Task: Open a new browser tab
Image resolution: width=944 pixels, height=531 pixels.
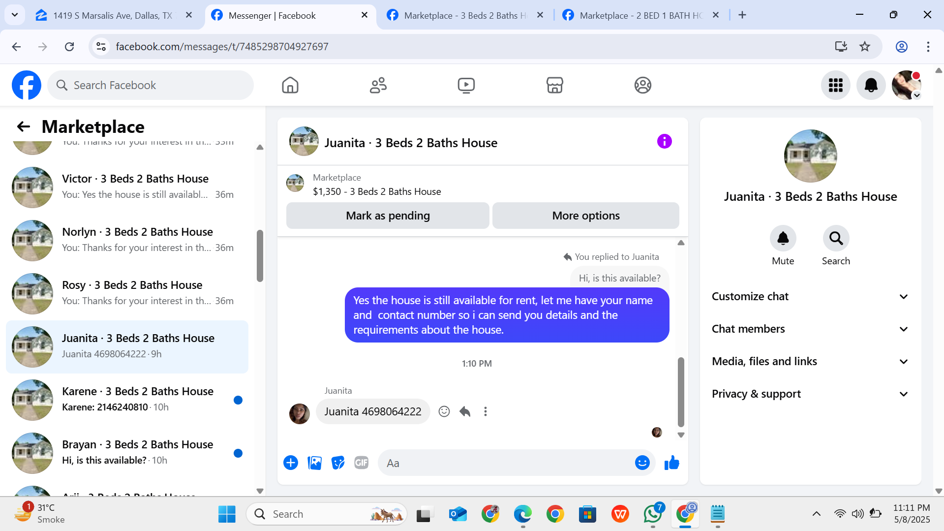Action: pos(742,15)
